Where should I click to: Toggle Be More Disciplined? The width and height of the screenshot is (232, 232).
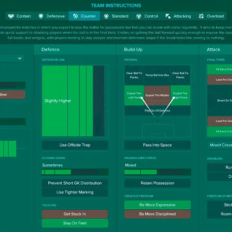pos(157,214)
